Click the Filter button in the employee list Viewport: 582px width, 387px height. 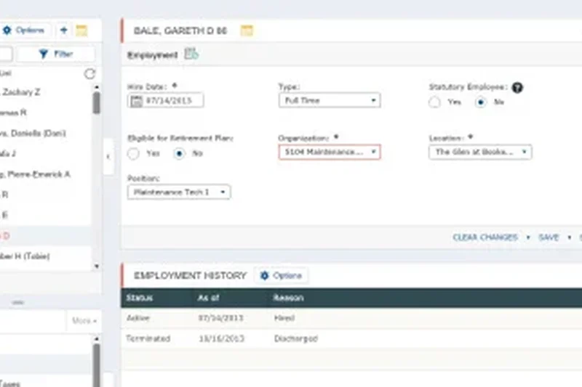click(56, 54)
